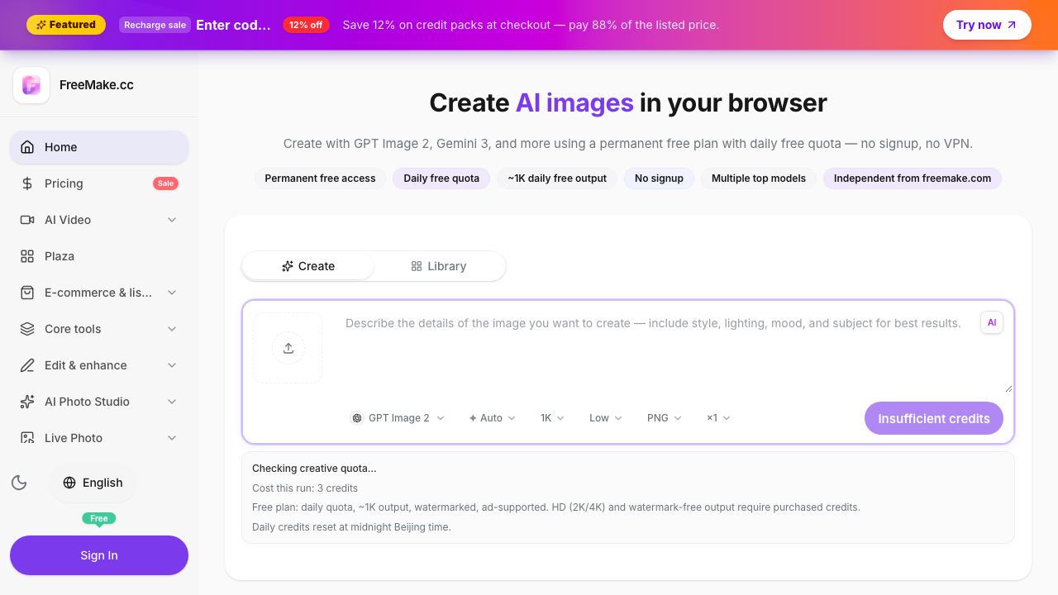Click the Plaza grid icon

(27, 256)
